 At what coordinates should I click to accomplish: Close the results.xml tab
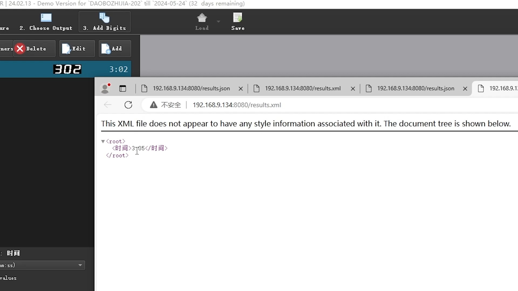pyautogui.click(x=353, y=89)
